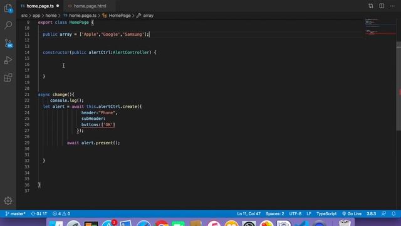Open the Trash in the Dock
This screenshot has height=226, width=401.
point(345,223)
